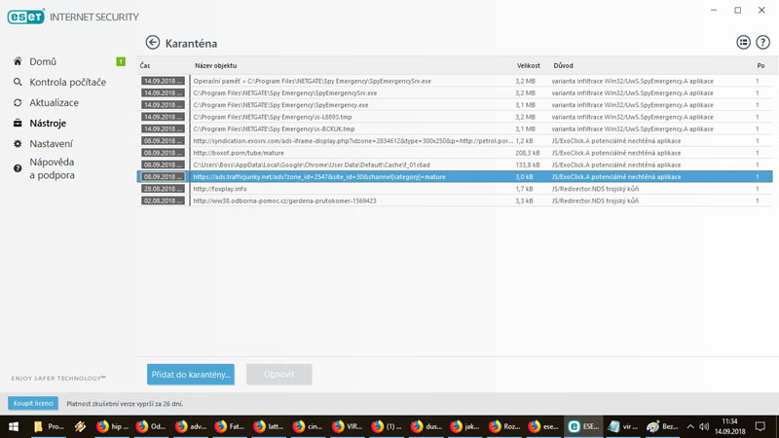The image size is (779, 438).
Task: Click the trial expiry notice Platnost zkušební verze
Action: (125, 404)
